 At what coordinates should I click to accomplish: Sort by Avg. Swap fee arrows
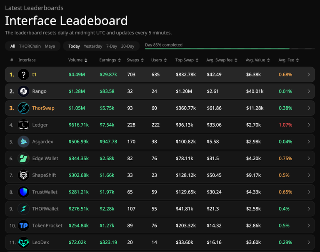236,60
